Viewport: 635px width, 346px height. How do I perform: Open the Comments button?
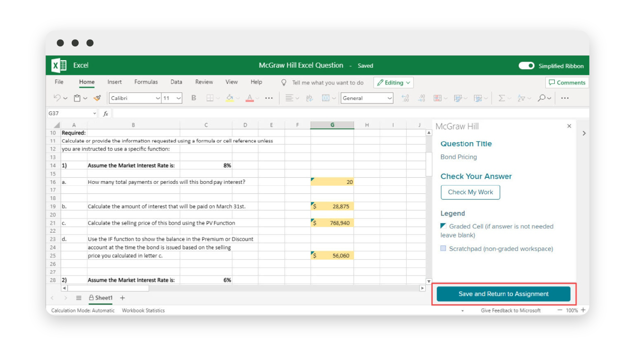coord(567,82)
